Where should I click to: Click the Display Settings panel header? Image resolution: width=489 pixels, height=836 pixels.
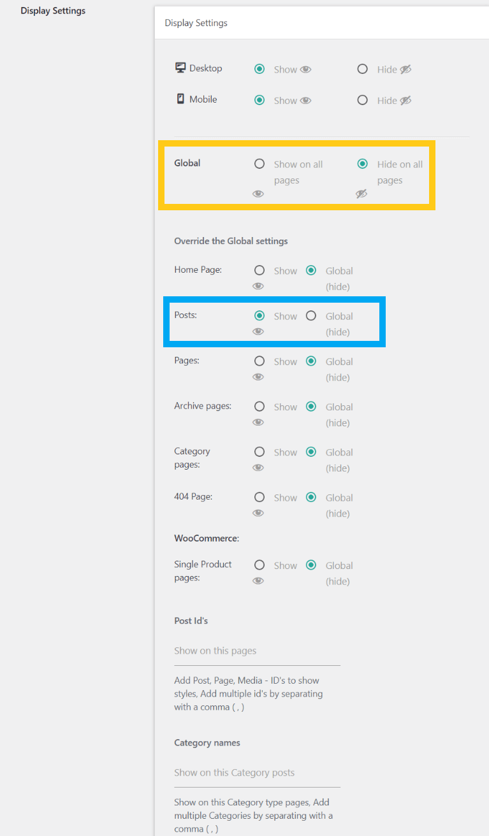pos(196,23)
